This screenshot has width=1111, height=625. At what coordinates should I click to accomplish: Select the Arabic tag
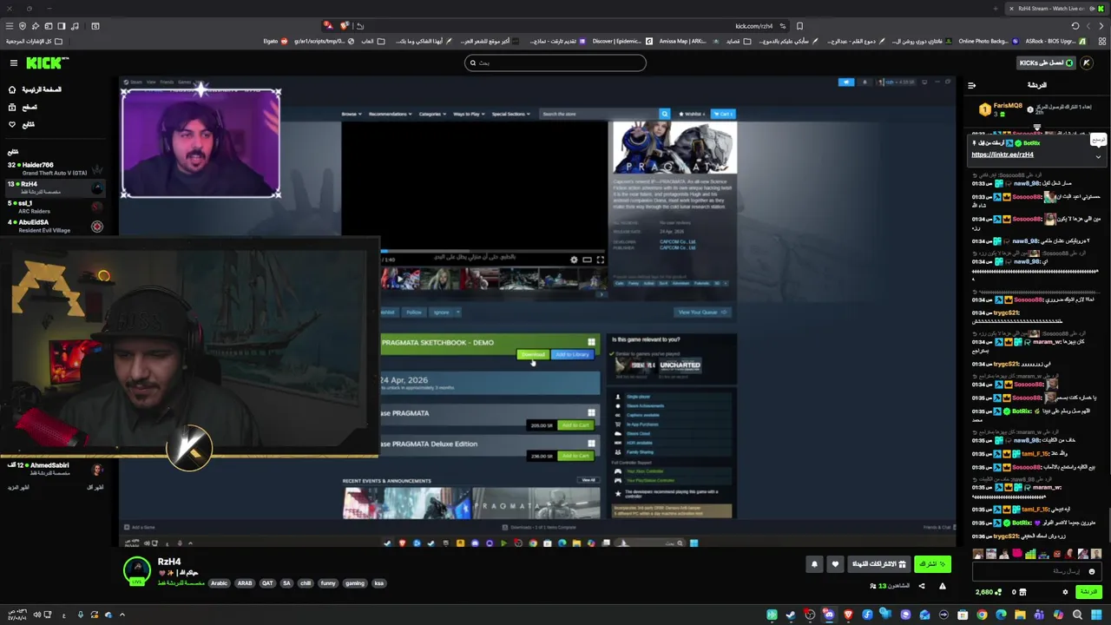point(219,583)
